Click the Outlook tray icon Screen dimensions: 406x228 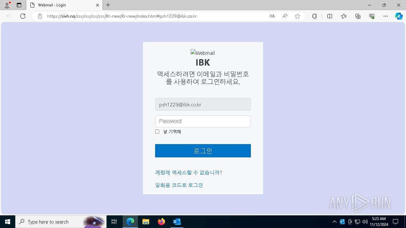[342, 222]
